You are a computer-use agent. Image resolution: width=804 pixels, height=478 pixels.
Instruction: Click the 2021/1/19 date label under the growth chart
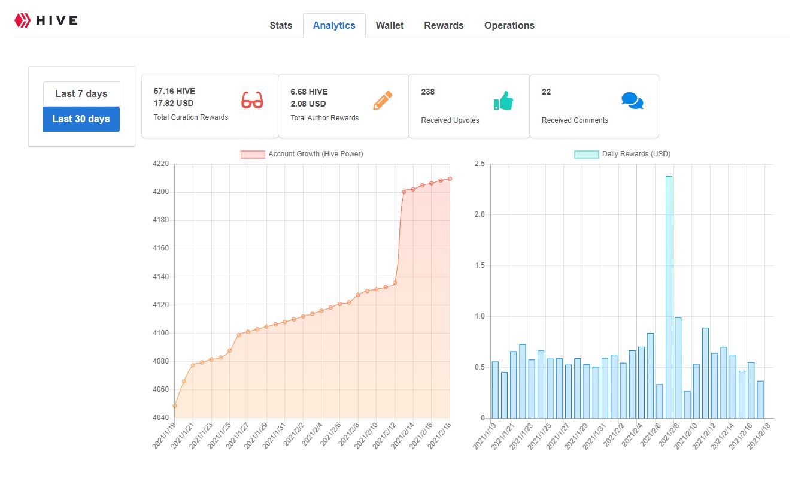coord(165,436)
